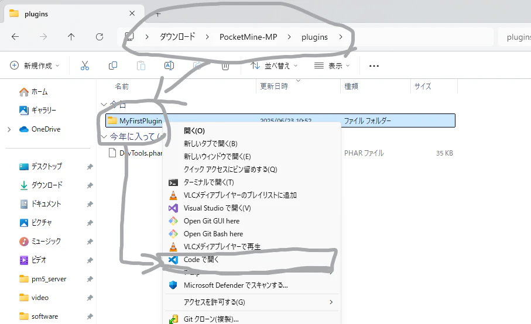Click the Forward navigation arrow
531x324 pixels.
tap(43, 36)
